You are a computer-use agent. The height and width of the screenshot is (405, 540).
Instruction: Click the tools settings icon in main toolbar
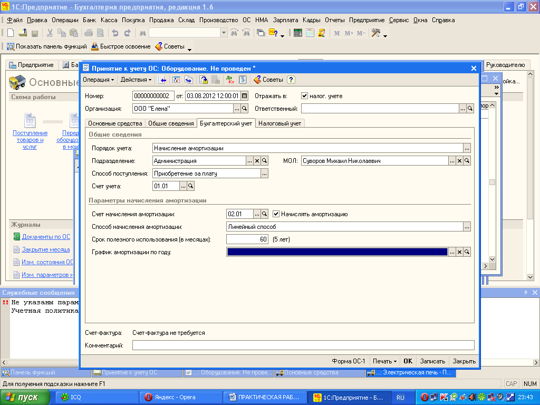tap(375, 33)
